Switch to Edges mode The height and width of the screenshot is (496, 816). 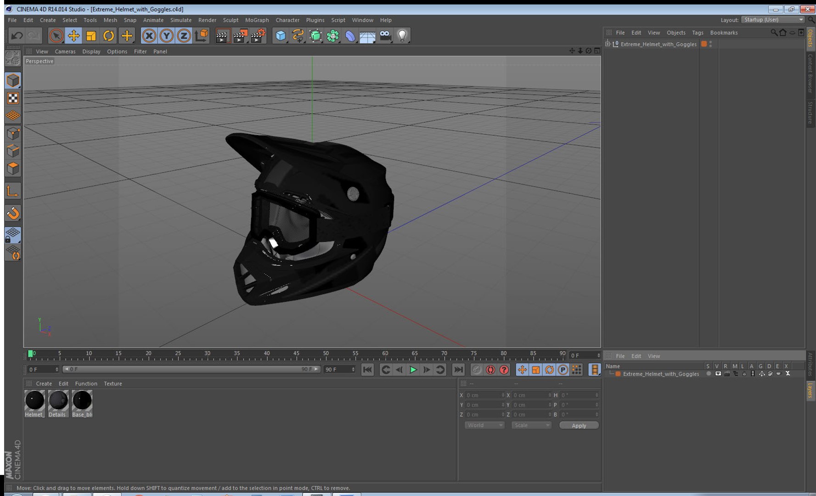coord(13,151)
